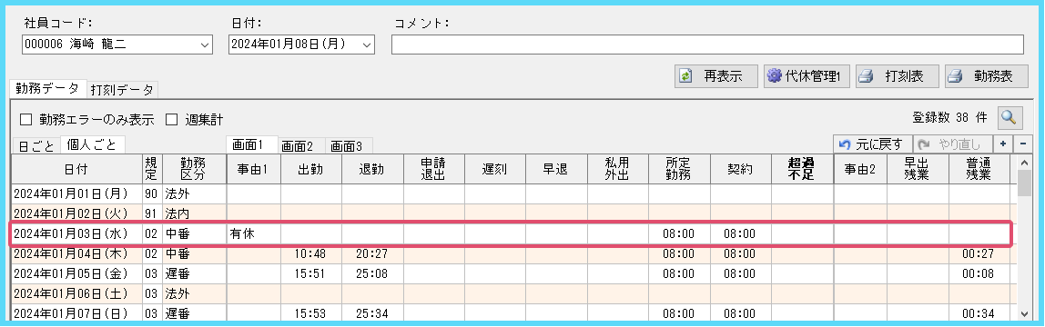The height and width of the screenshot is (327, 1045).
Task: Click the 事由1 column header
Action: (x=254, y=170)
